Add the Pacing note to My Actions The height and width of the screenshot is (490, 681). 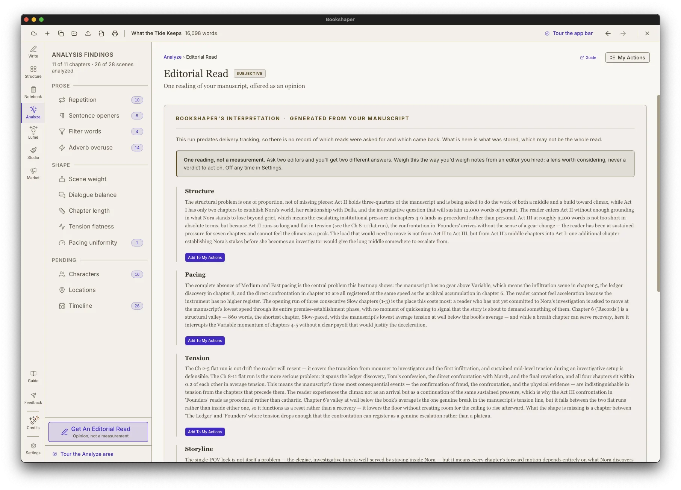(x=205, y=341)
